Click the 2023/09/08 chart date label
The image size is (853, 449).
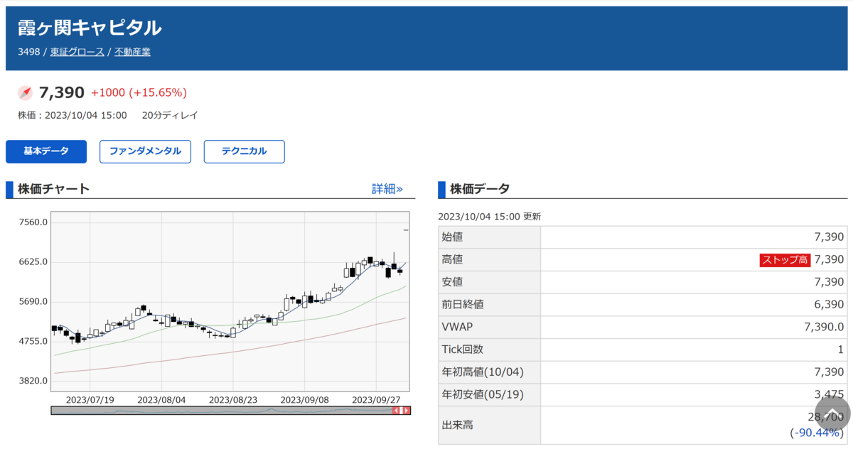(305, 399)
